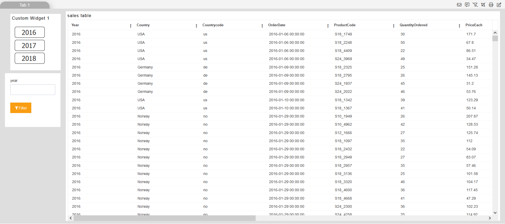505x224 pixels.
Task: Select product code S18_1749 cell
Action: pyautogui.click(x=343, y=34)
